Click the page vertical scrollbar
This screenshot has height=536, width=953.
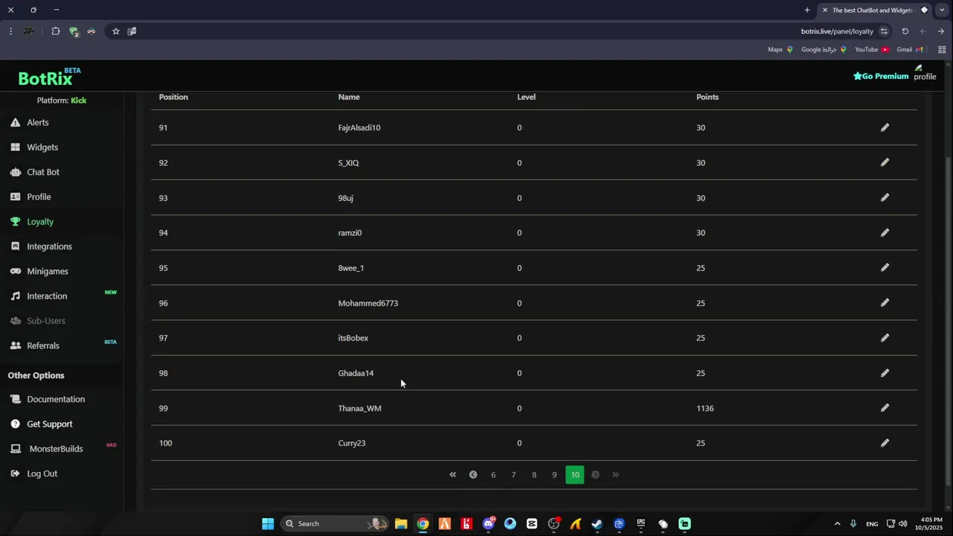pyautogui.click(x=948, y=320)
